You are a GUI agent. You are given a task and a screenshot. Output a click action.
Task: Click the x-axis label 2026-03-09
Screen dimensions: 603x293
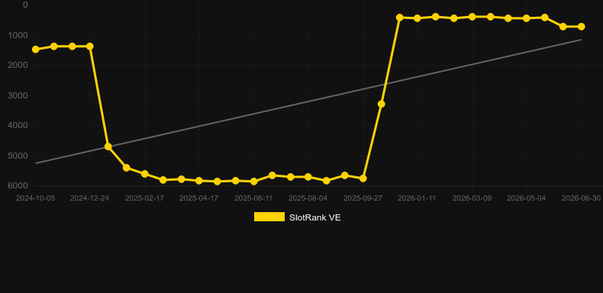click(x=472, y=198)
